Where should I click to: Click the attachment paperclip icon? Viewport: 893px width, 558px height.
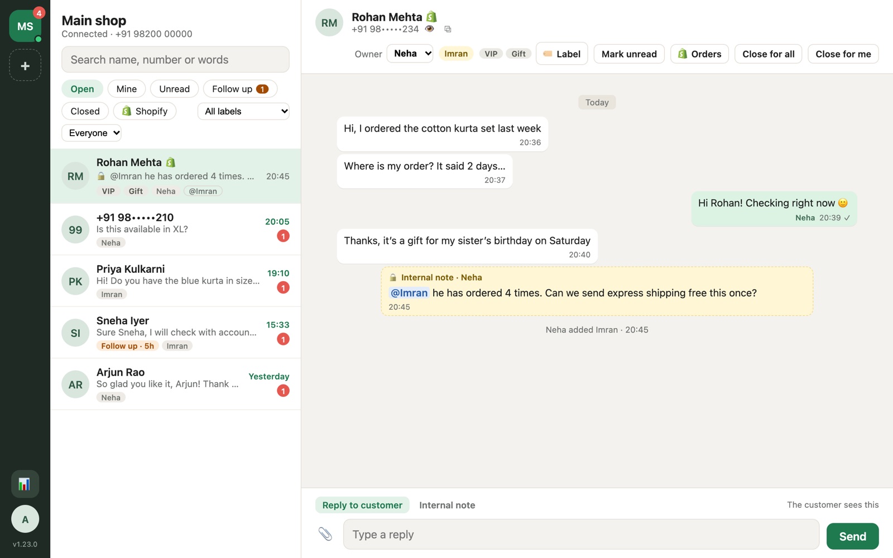coord(325,534)
